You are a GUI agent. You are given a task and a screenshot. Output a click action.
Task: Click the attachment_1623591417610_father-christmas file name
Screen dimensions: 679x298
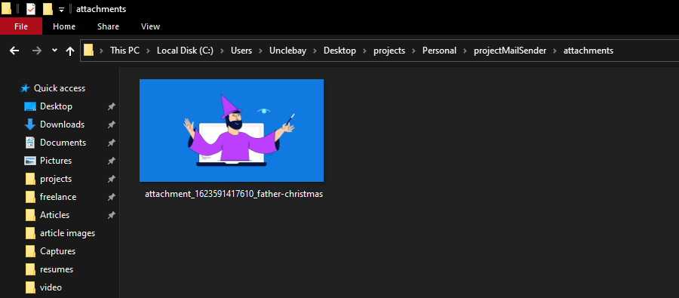point(234,195)
